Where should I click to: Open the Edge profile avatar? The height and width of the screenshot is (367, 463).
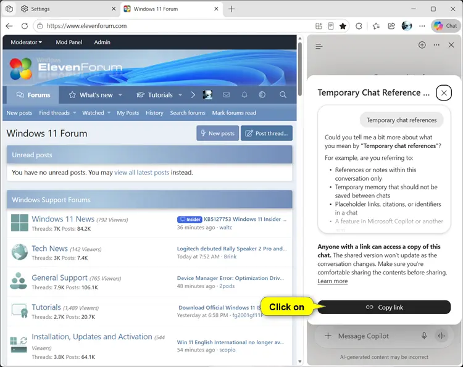pyautogui.click(x=407, y=26)
